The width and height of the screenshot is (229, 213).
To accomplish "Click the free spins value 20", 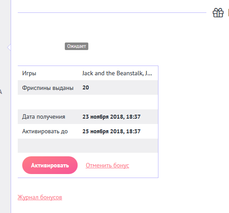I will [86, 88].
